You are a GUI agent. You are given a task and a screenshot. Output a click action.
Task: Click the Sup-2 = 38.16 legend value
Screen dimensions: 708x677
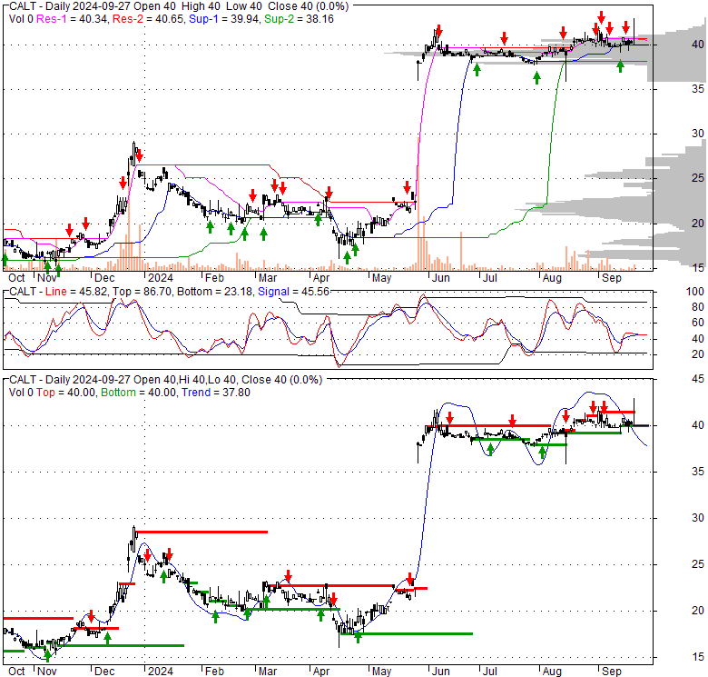(x=299, y=19)
